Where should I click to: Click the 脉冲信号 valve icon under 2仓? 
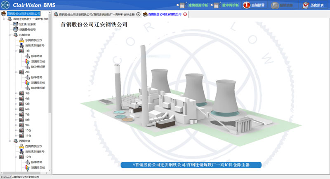click(x=28, y=77)
